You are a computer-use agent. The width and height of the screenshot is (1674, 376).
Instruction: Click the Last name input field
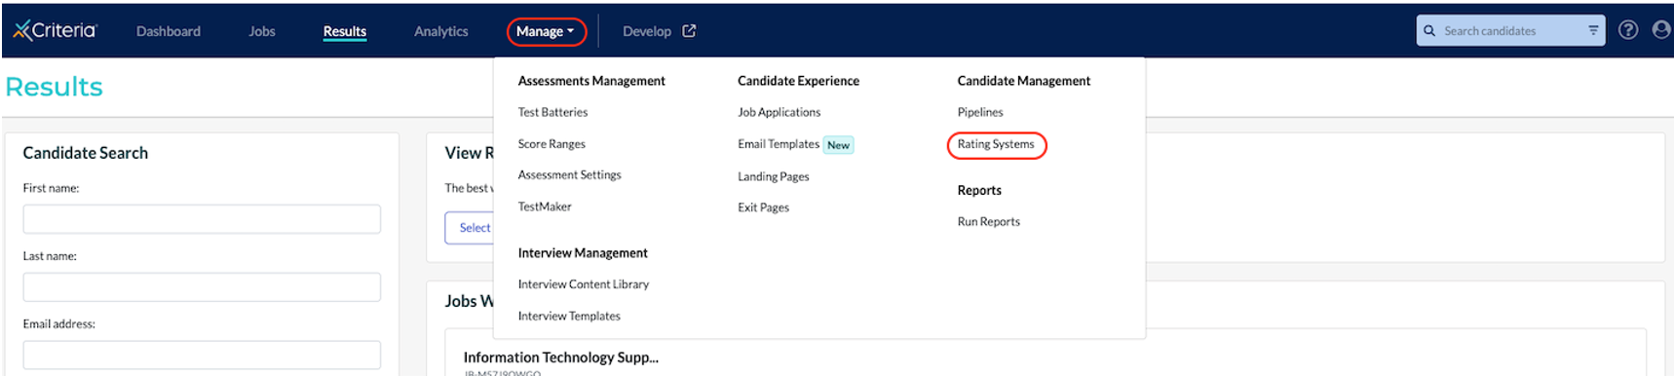point(202,287)
